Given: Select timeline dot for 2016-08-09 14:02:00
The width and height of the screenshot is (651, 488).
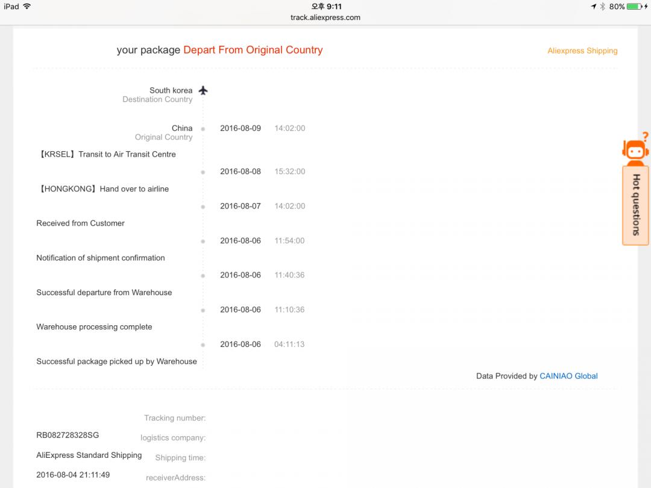Looking at the screenshot, I should click(203, 129).
